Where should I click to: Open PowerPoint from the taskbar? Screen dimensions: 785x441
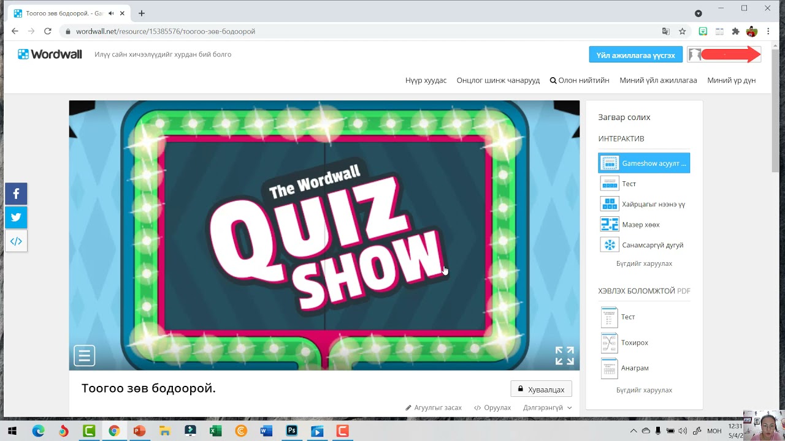pos(139,431)
